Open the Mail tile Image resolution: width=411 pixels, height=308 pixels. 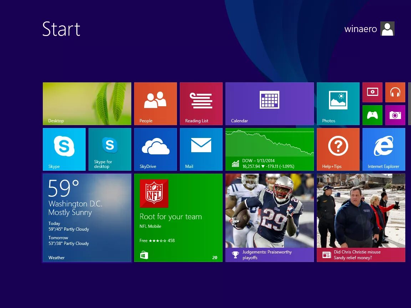coord(201,149)
